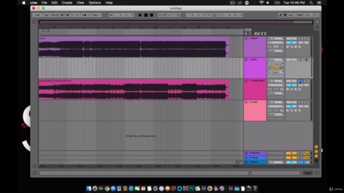Open the File menu
Screen dimensions: 344x193
pyautogui.click(x=44, y=3)
